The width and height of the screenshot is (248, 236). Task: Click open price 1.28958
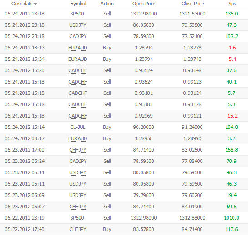[144, 138]
